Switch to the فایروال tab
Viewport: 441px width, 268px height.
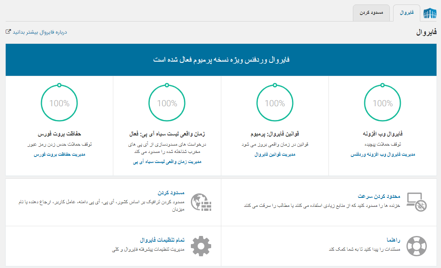(x=407, y=13)
